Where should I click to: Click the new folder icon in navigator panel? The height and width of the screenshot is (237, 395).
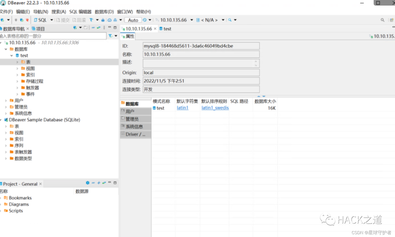(x=86, y=28)
